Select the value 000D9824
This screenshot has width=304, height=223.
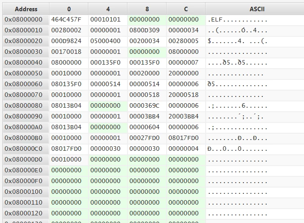tap(66, 41)
